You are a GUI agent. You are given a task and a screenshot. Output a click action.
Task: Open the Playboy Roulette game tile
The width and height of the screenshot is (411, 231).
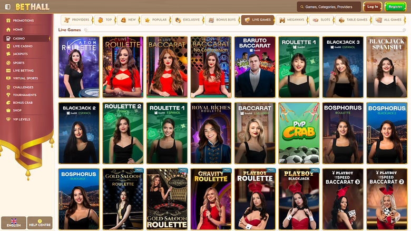pos(255,199)
